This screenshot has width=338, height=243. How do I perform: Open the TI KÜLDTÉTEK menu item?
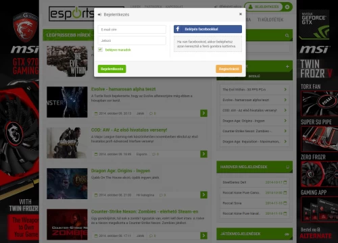270,20
